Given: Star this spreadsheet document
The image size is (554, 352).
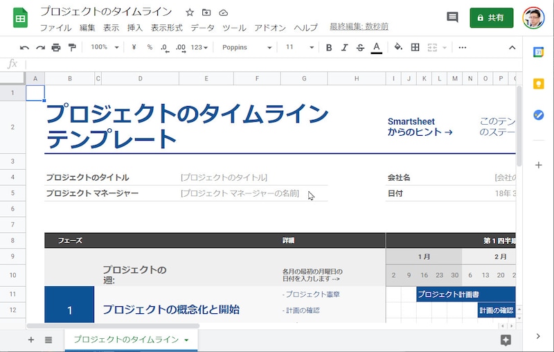Looking at the screenshot, I should coord(190,12).
